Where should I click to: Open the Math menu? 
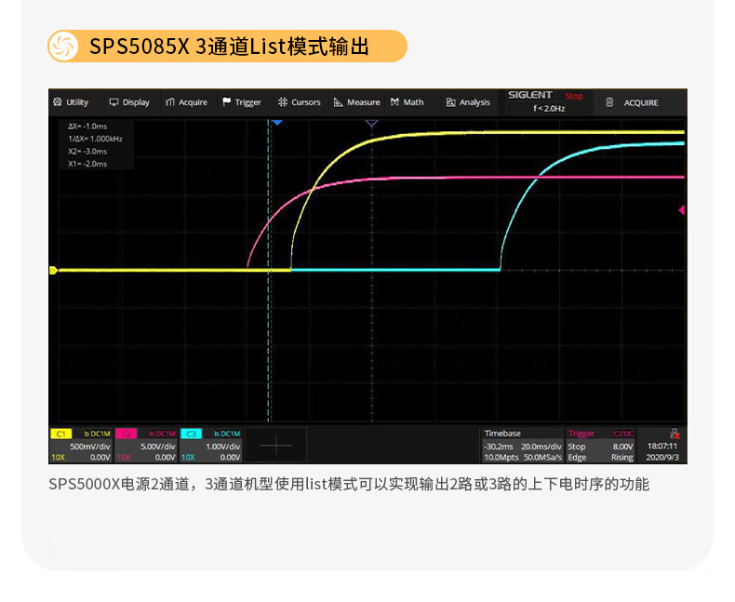408,102
